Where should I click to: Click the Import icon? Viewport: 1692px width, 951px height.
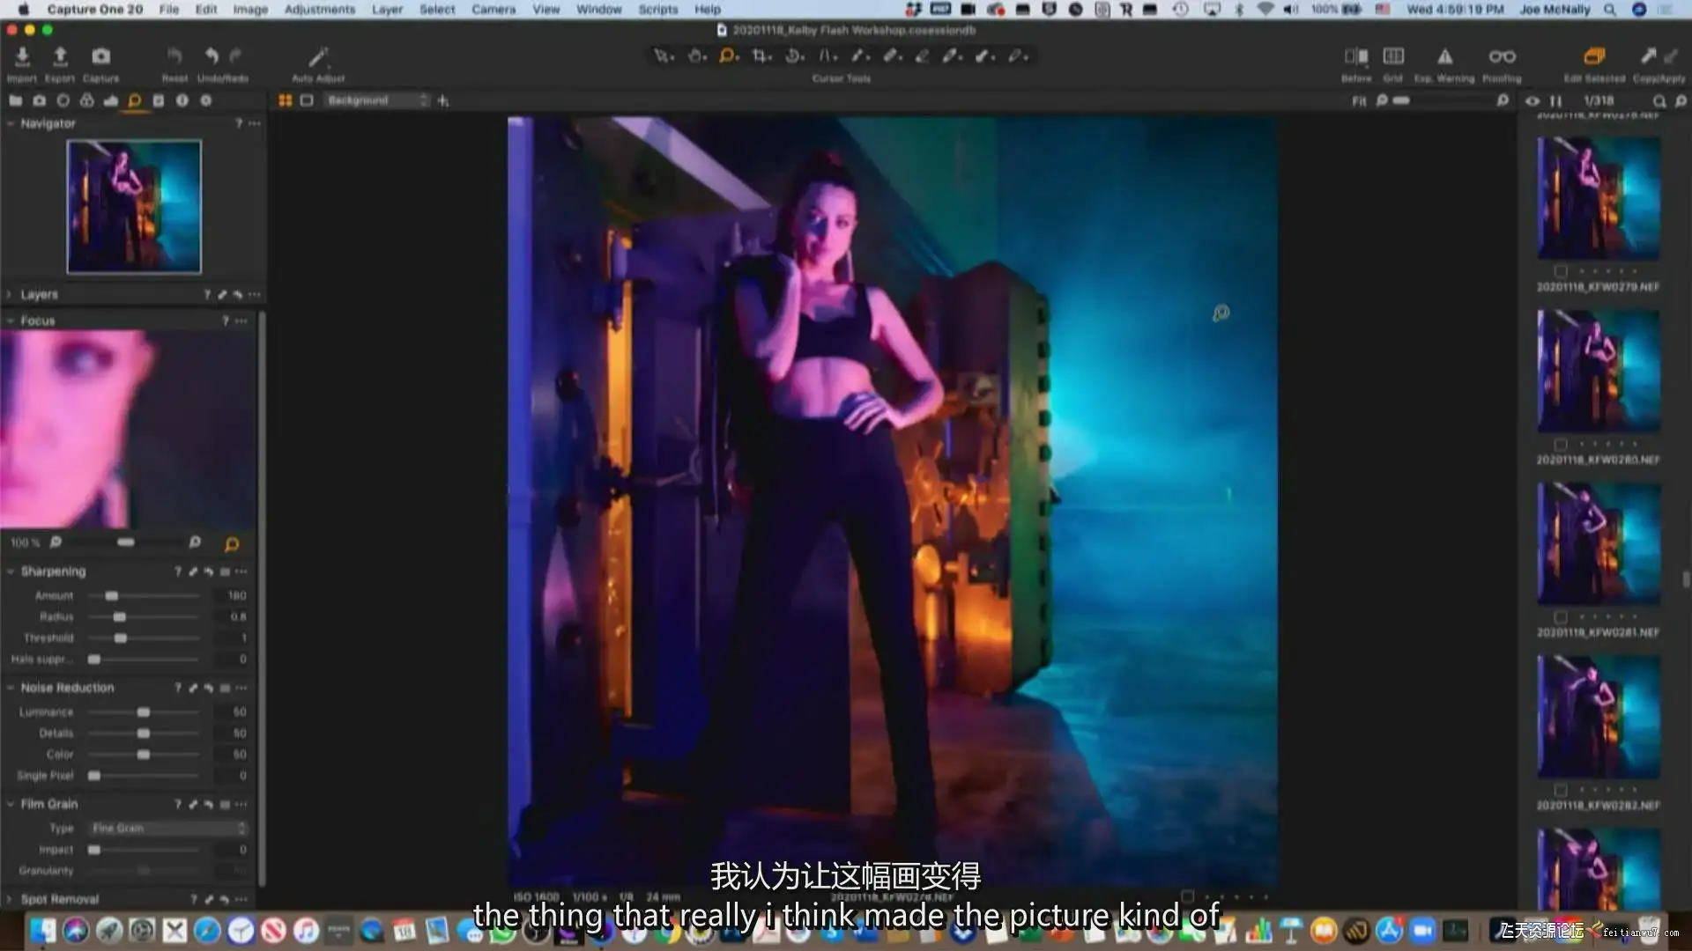[x=22, y=57]
